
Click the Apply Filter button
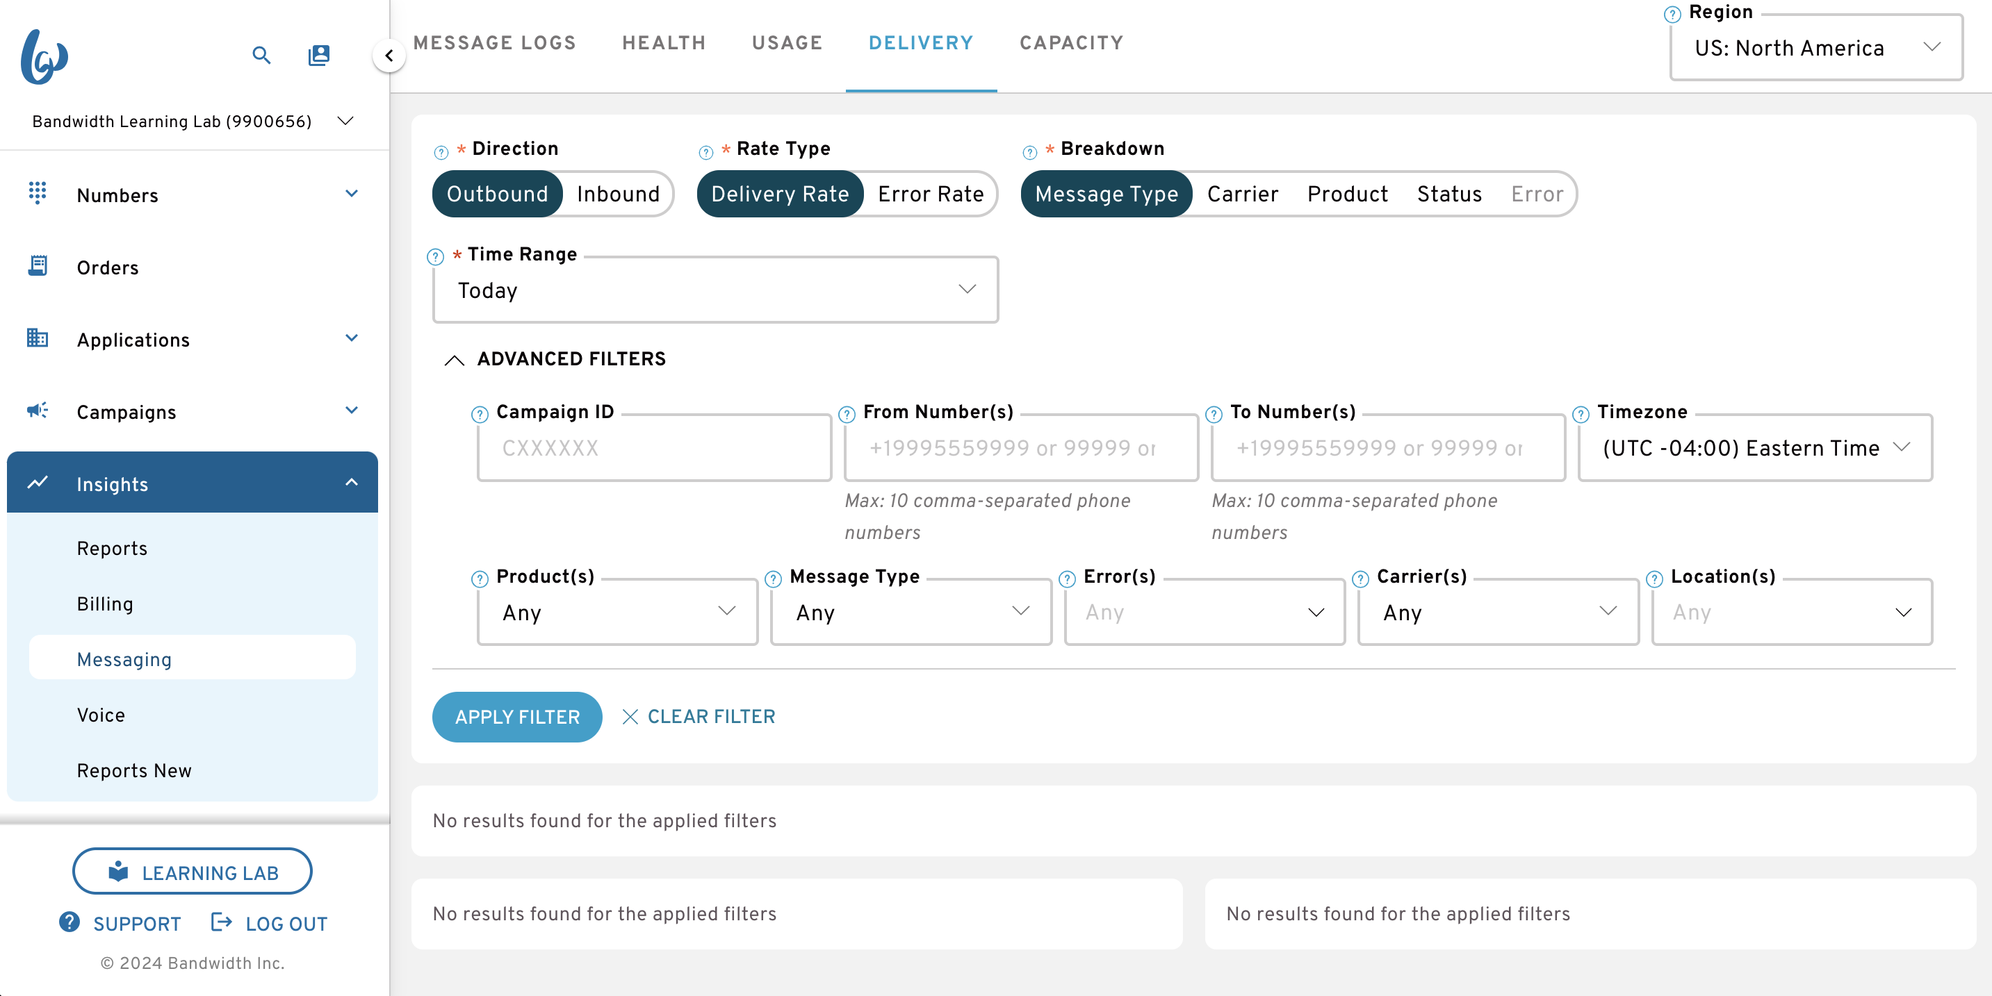click(516, 716)
